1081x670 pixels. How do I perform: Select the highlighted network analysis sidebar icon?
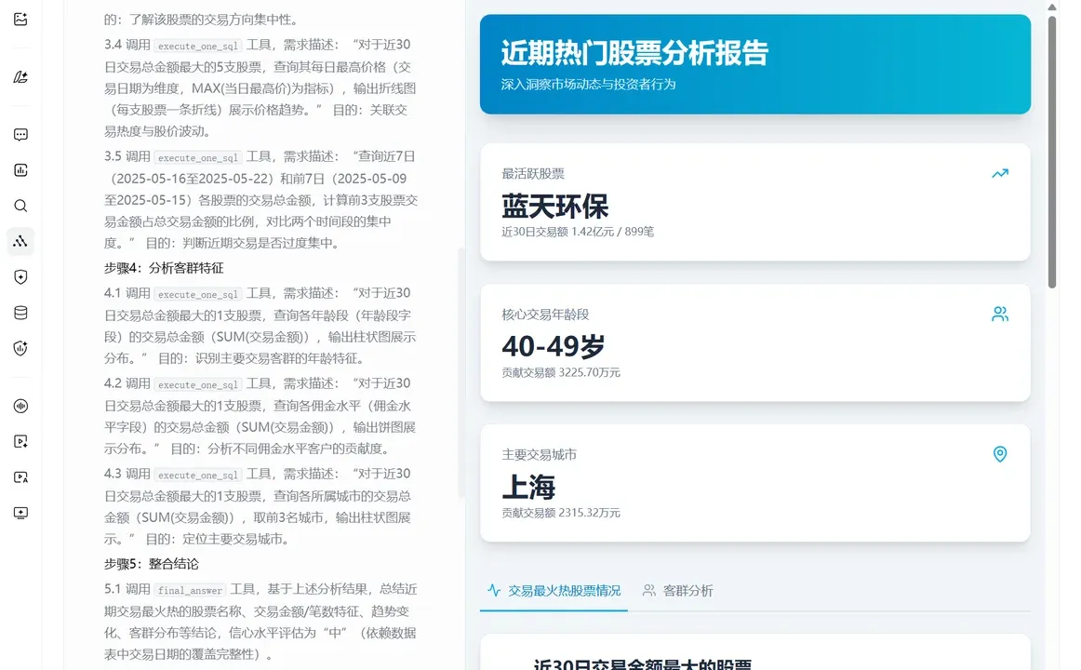(20, 241)
